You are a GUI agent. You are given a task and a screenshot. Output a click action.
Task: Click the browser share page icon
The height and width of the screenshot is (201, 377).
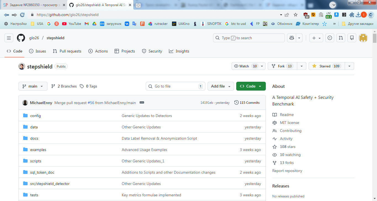pos(287,15)
